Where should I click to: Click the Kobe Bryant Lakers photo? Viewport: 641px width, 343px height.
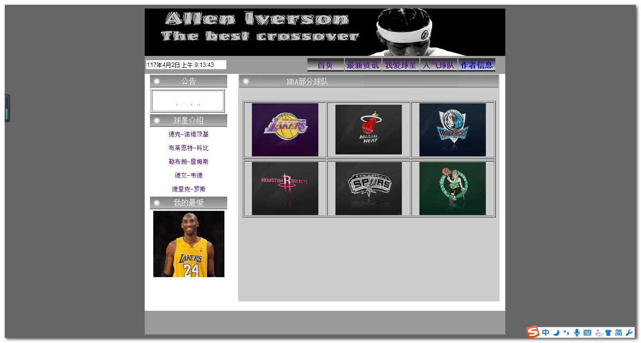coord(189,244)
